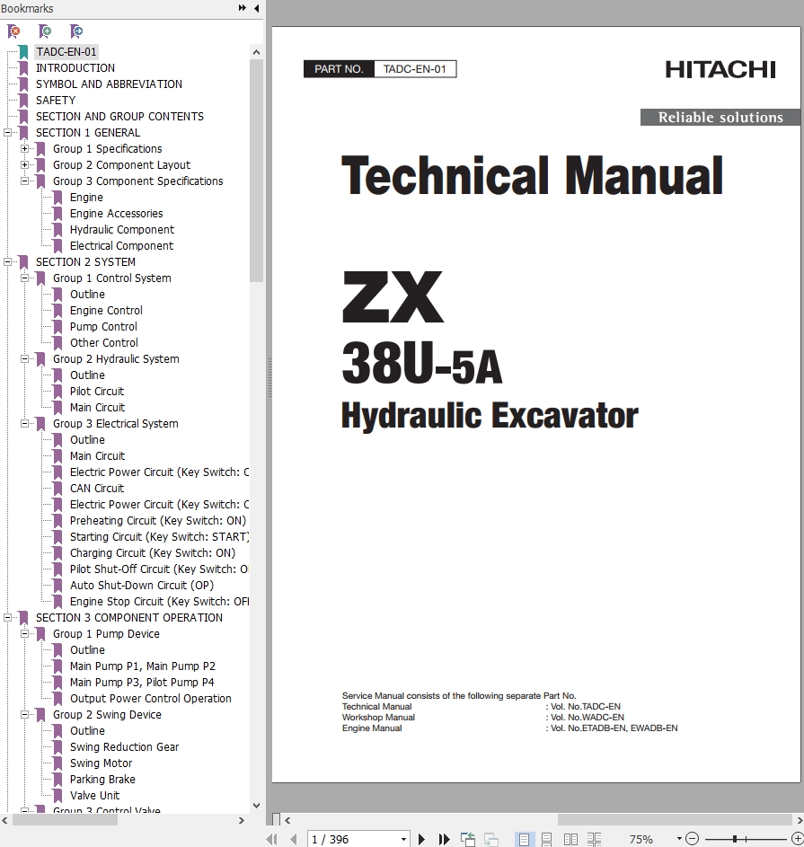The height and width of the screenshot is (847, 804).
Task: Click the zoom slider handle
Action: tap(735, 839)
